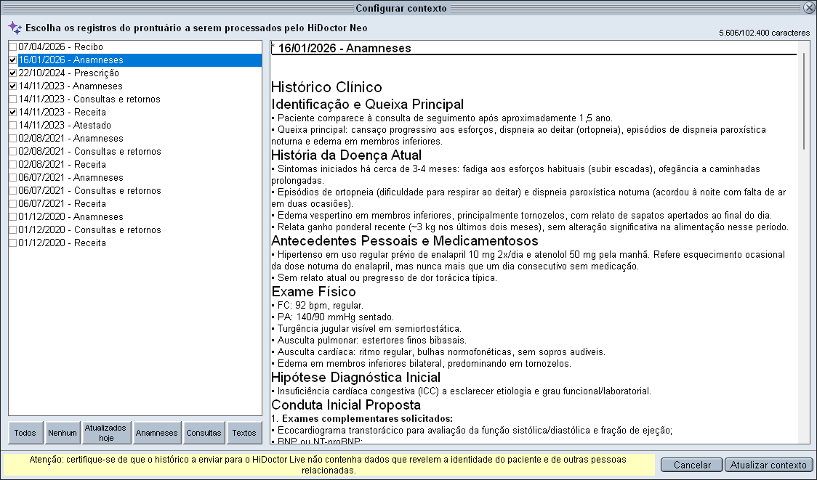Filter selection with Consultas button
This screenshot has height=480, width=817.
(x=204, y=433)
